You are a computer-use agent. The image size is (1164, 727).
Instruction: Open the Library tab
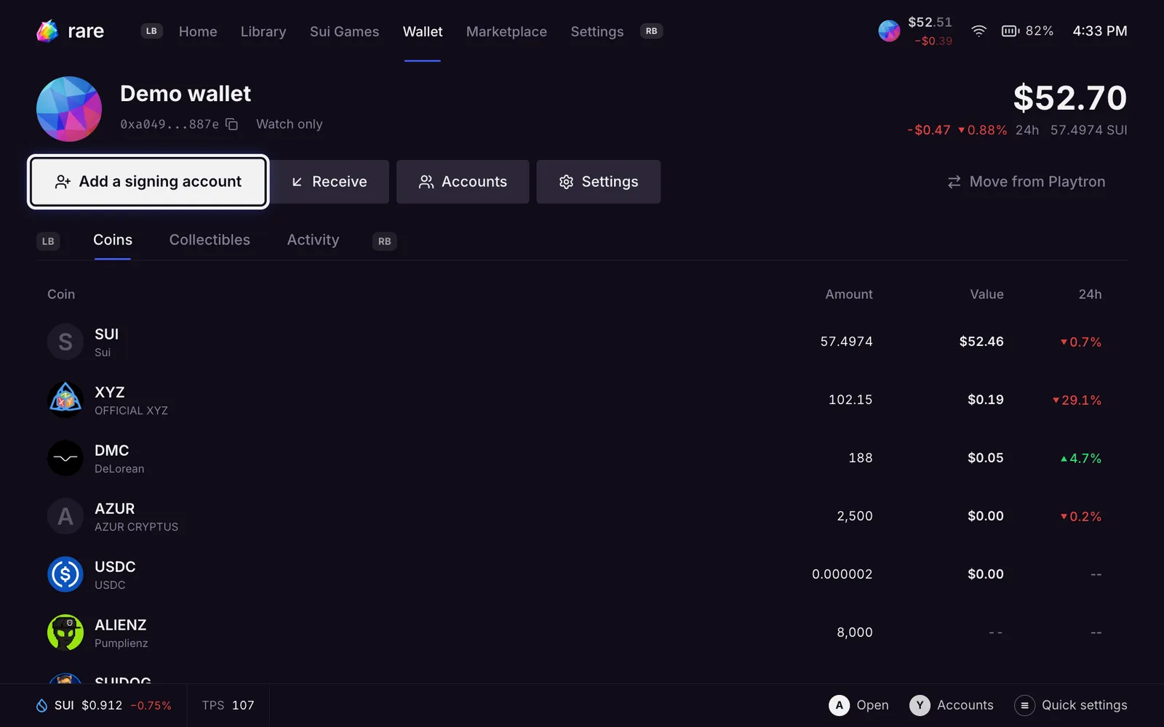click(263, 32)
